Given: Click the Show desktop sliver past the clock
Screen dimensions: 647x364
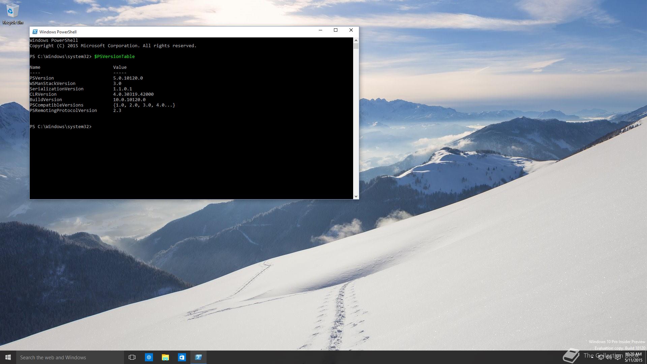Looking at the screenshot, I should coord(646,357).
